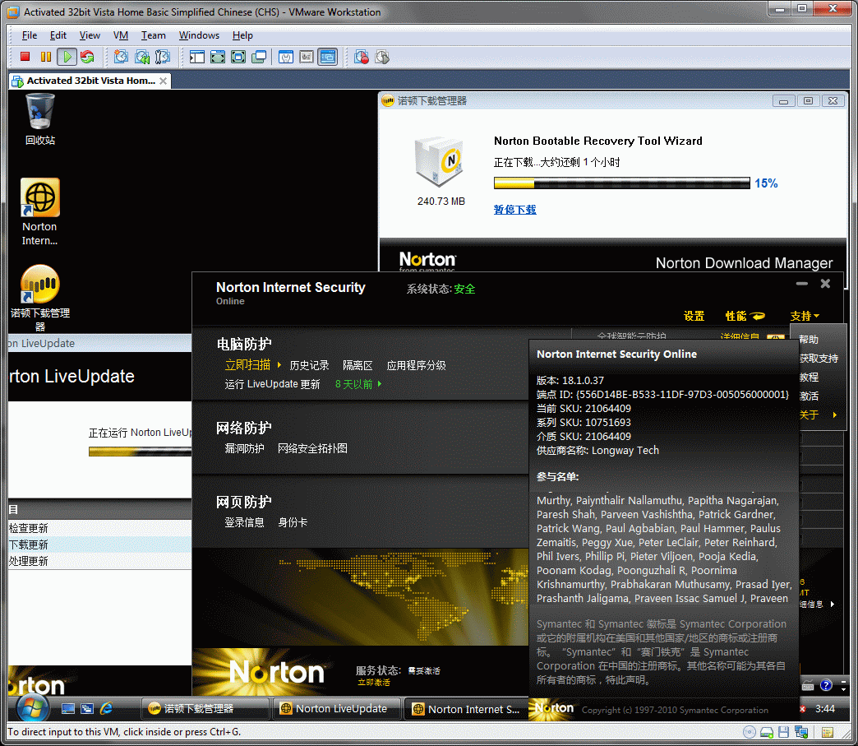
Task: Click the download progress bar at 15%
Action: 621,183
